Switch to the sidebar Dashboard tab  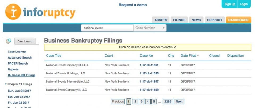coord(25,41)
